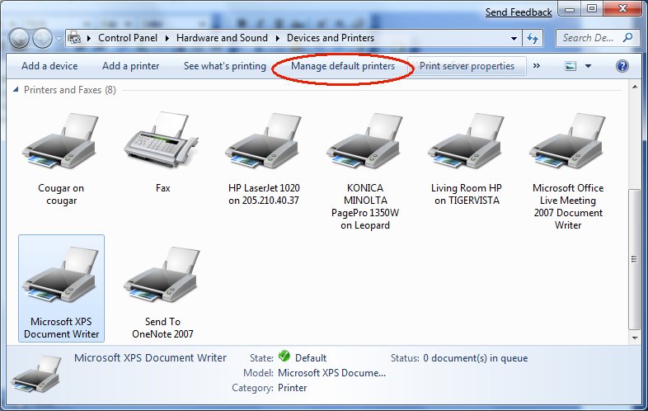This screenshot has height=411, width=648.
Task: Open Help via the blue question mark
Action: 622,66
